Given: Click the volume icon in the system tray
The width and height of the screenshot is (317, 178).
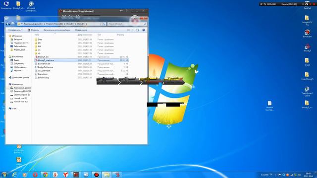Looking at the screenshot, I should (x=299, y=175).
